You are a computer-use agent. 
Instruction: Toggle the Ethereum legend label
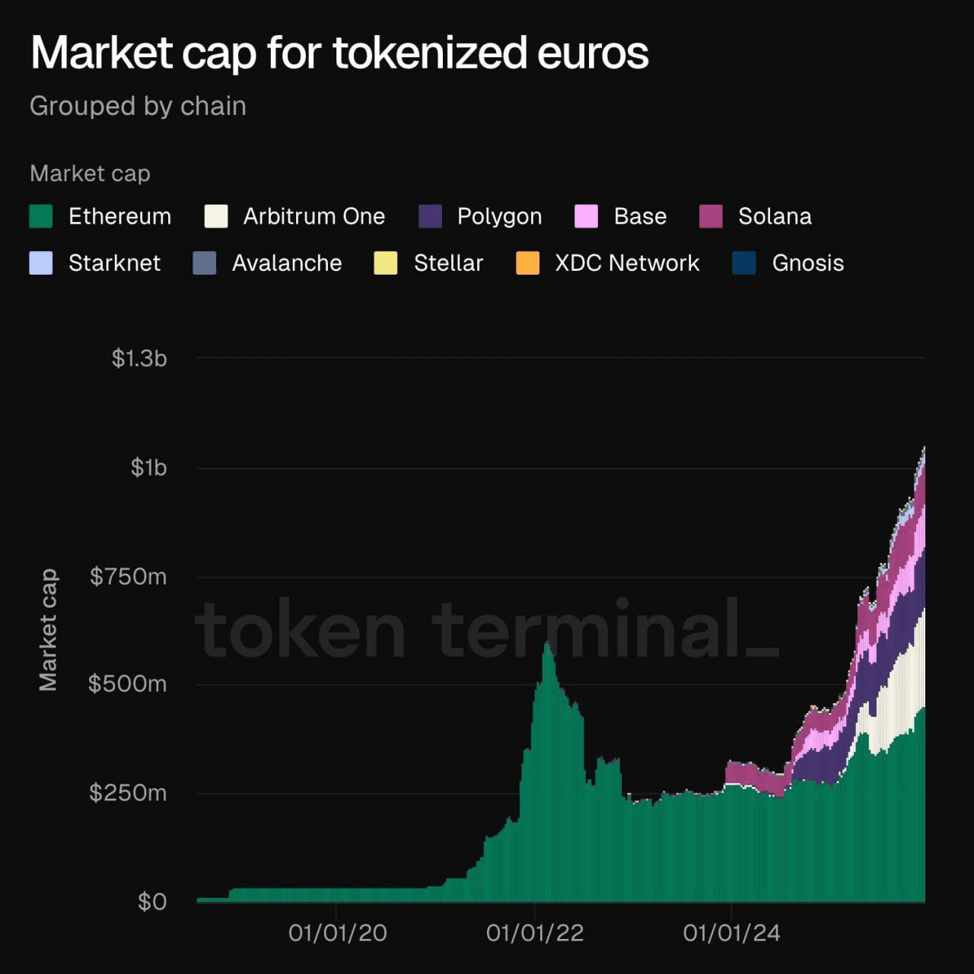[x=119, y=217]
